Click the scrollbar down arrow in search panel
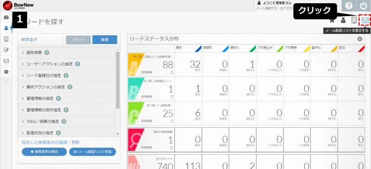Image resolution: width=371 pixels, height=169 pixels. point(118,134)
